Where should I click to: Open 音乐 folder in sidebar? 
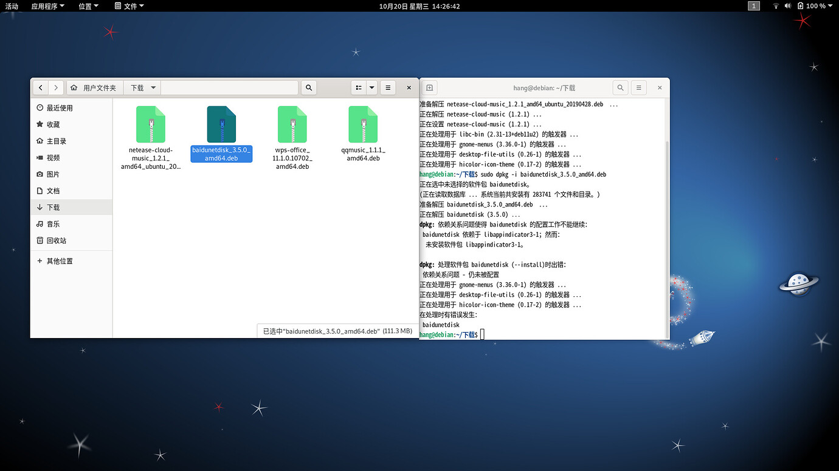[x=71, y=224]
